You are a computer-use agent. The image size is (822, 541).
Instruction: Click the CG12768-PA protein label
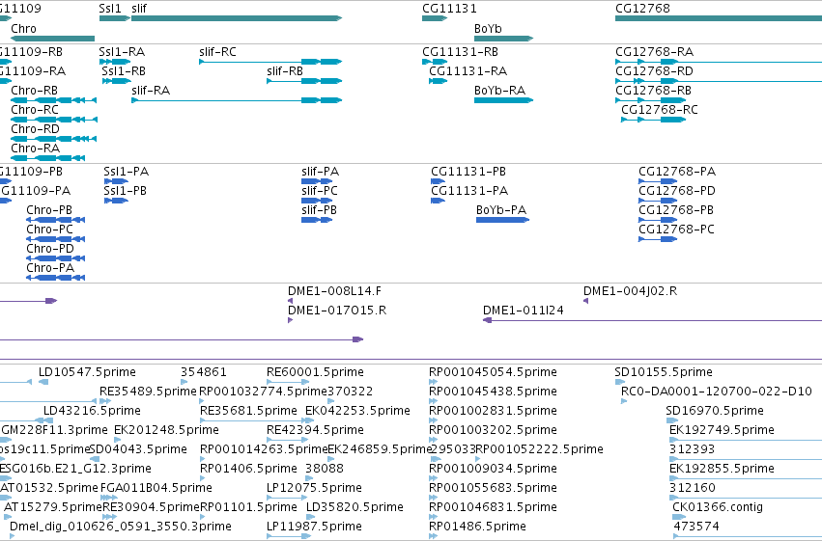coord(677,172)
